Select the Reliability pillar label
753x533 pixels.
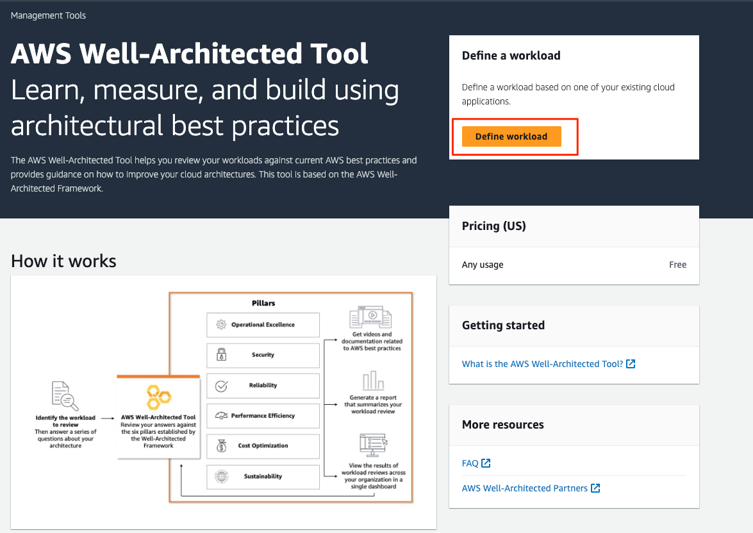pos(263,385)
